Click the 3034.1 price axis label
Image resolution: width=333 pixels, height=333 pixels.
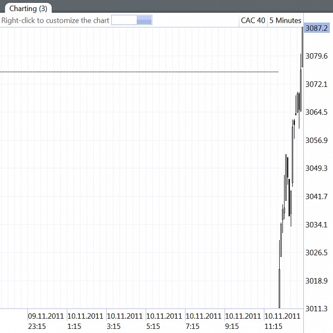coord(317,225)
